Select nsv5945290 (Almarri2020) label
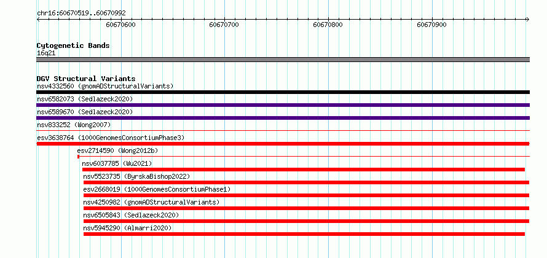Image resolution: width=547 pixels, height=258 pixels. pos(127,228)
